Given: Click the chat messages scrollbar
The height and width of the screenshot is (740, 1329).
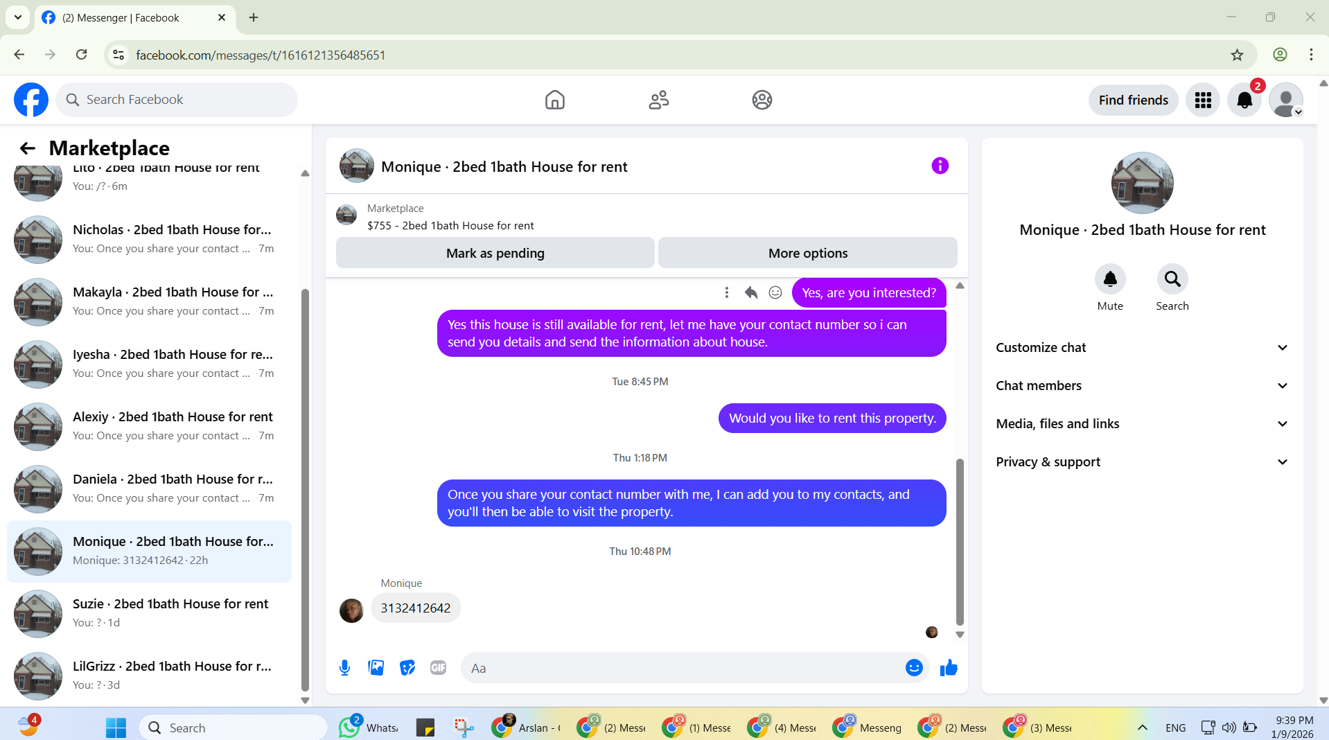Looking at the screenshot, I should coord(960,542).
